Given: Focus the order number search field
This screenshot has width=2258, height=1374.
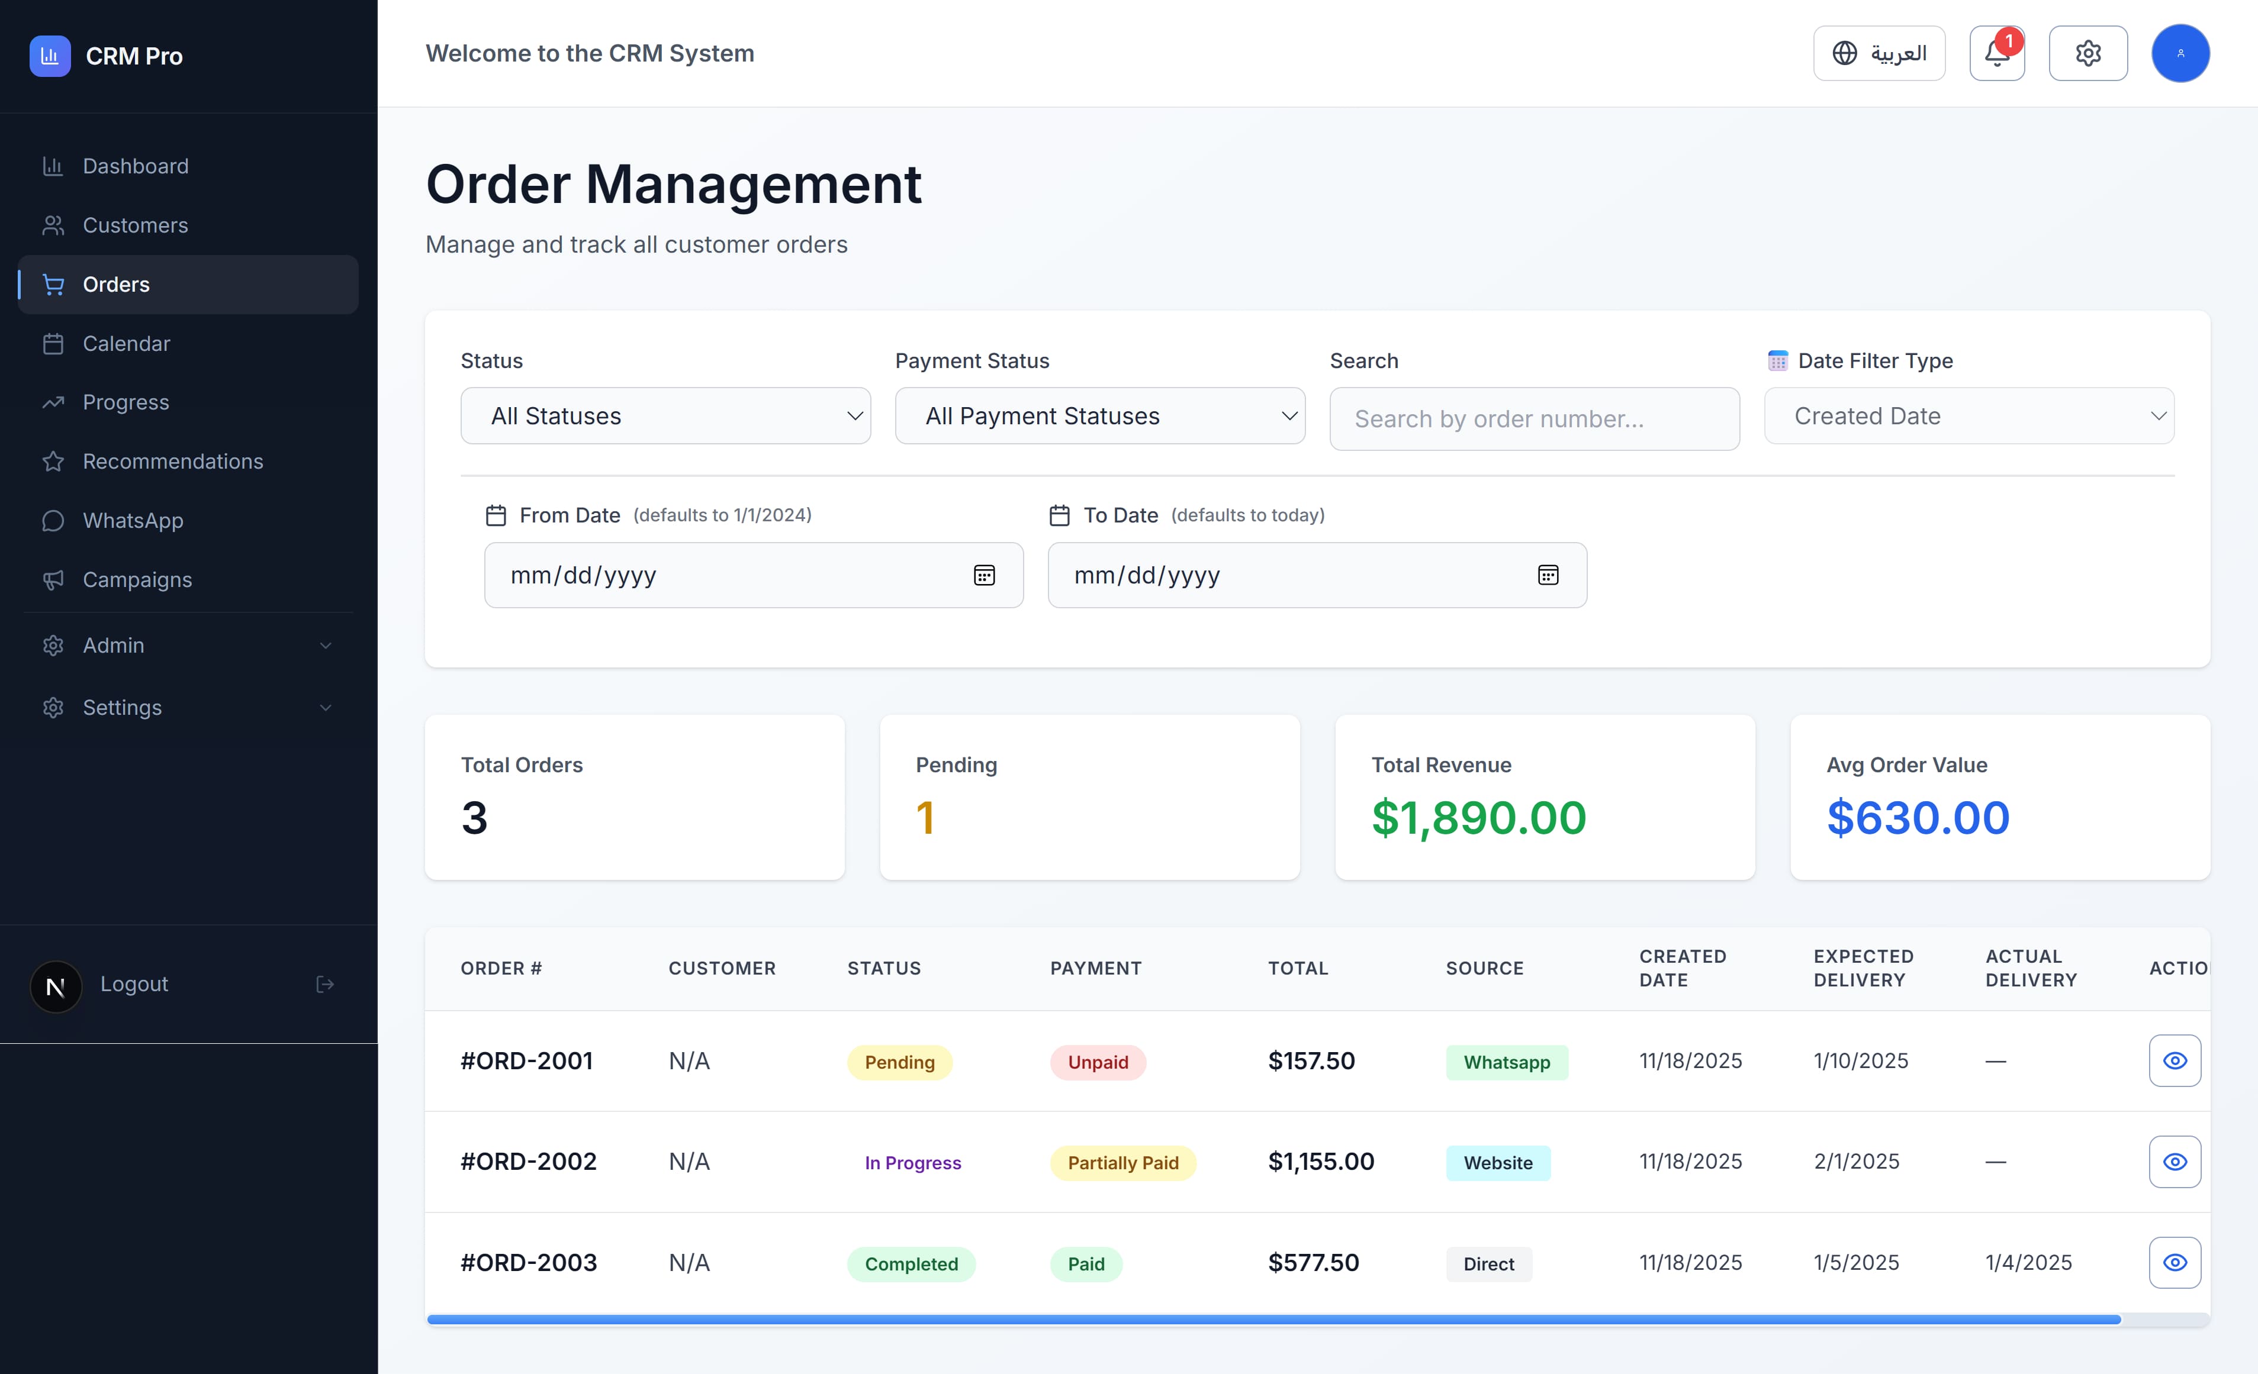Looking at the screenshot, I should [1534, 418].
